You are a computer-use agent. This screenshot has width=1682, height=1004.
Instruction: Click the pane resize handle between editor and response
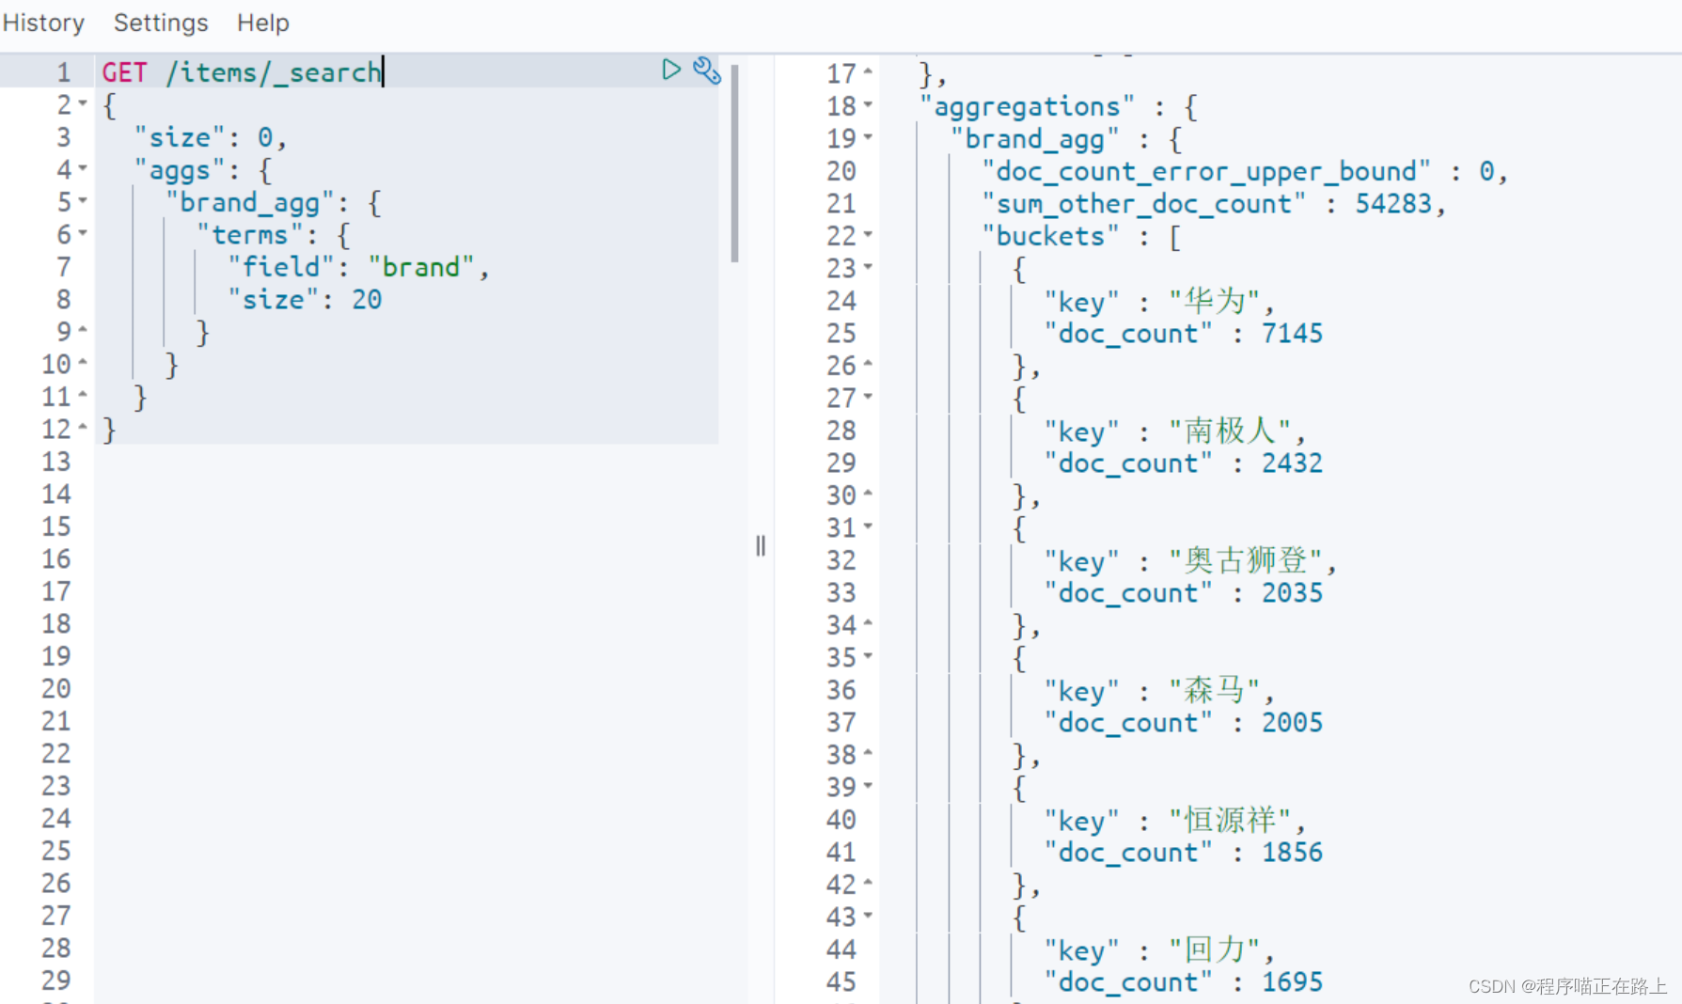pyautogui.click(x=761, y=545)
